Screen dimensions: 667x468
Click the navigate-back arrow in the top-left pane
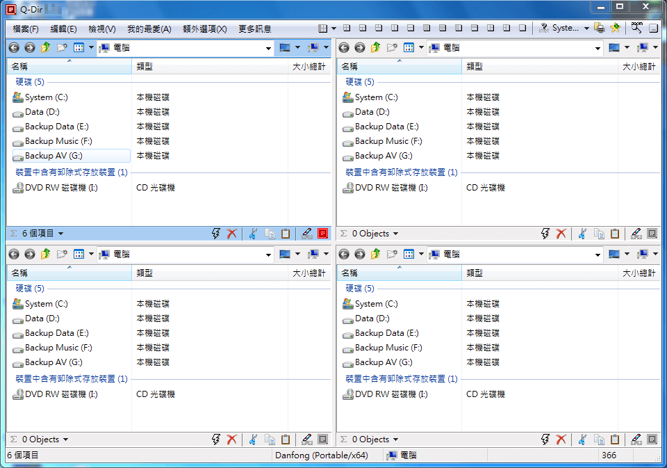pyautogui.click(x=13, y=48)
